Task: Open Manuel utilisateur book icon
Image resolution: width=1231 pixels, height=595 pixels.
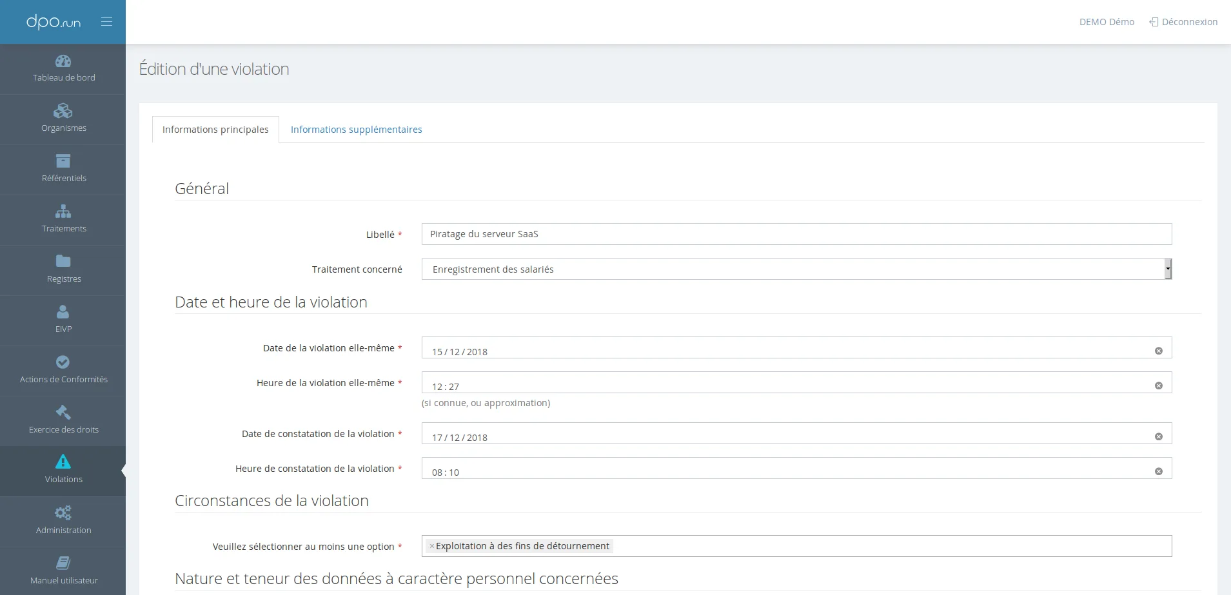Action: (63, 563)
